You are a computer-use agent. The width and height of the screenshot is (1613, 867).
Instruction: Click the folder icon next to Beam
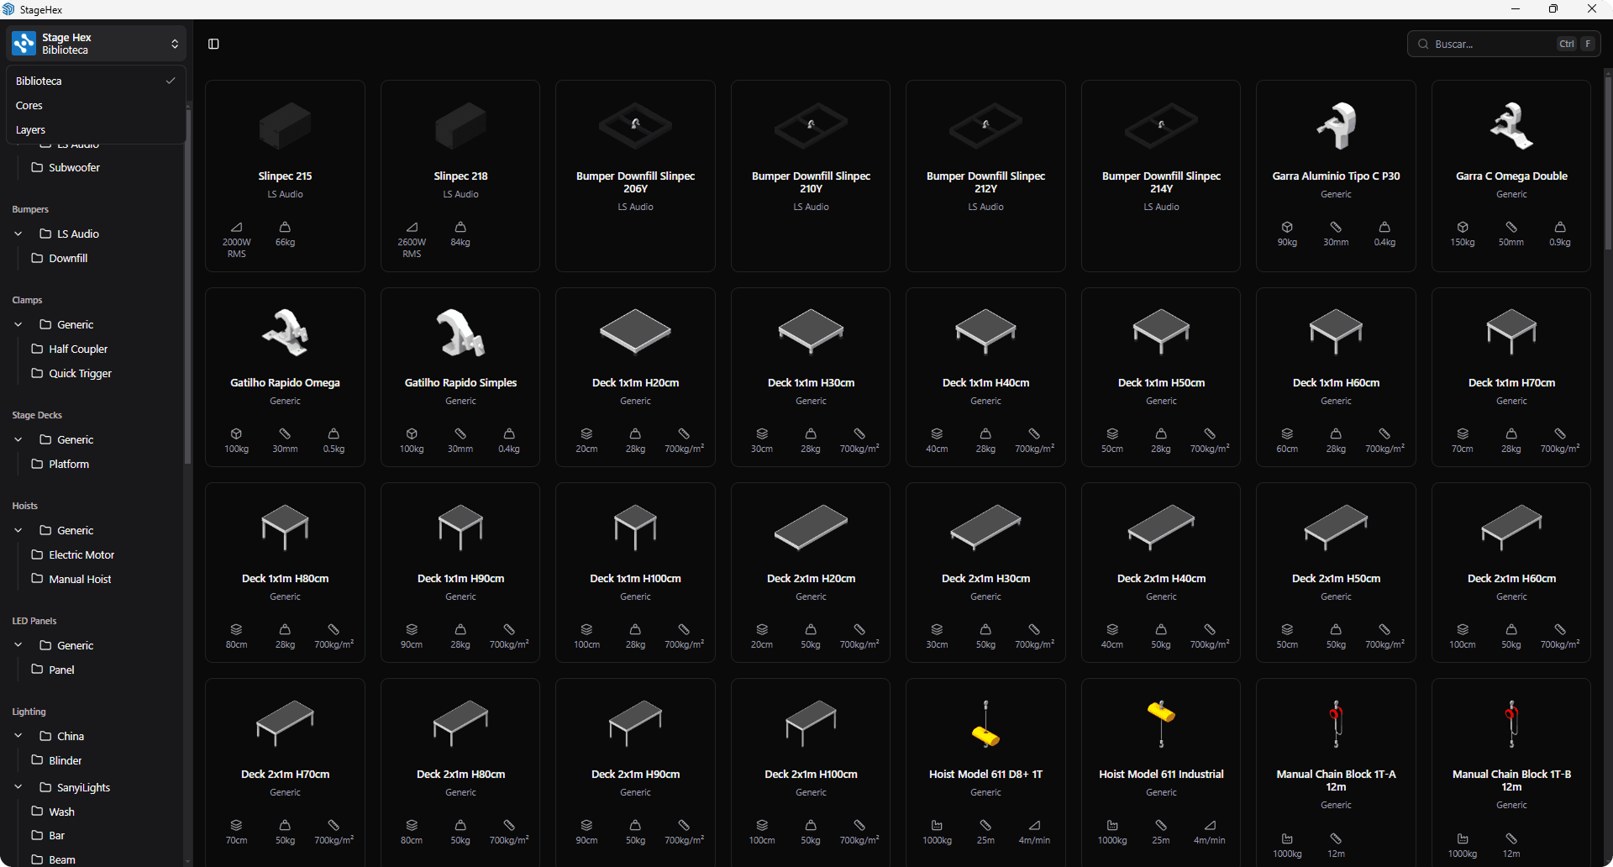click(38, 859)
